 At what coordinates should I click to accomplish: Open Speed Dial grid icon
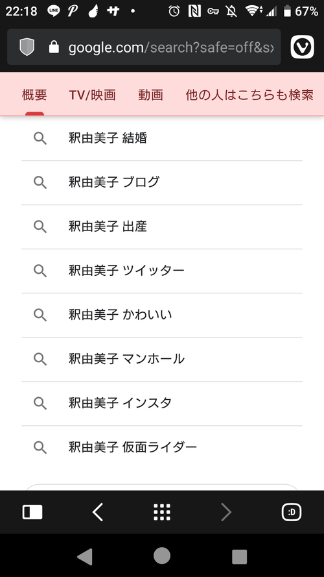point(162,512)
